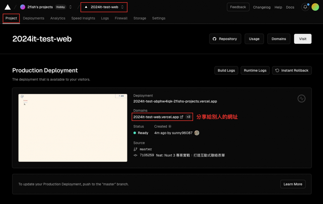
Task: Click the Usage button
Action: [254, 39]
